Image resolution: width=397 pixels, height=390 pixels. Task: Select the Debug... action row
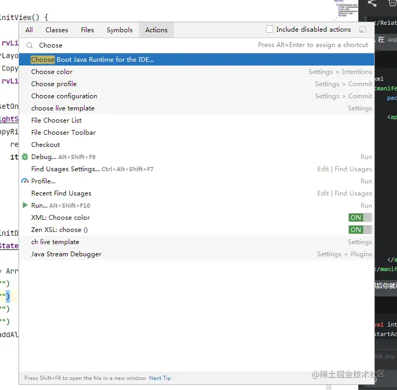197,156
